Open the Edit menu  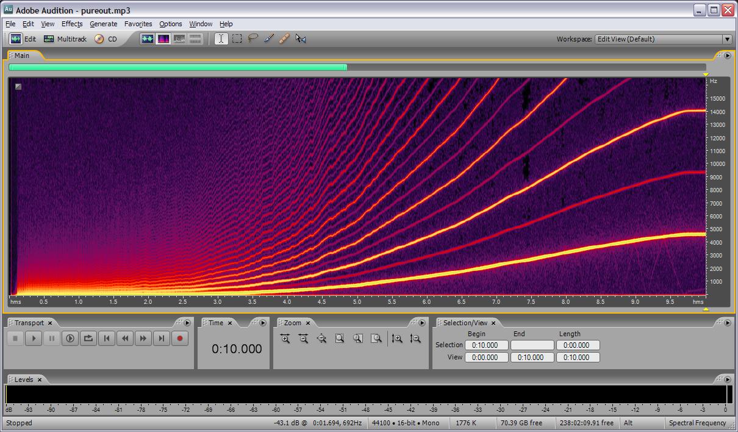click(x=28, y=24)
